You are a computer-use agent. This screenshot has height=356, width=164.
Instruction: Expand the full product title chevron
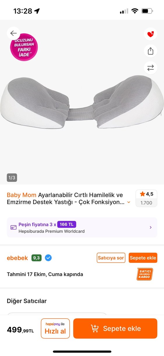coord(129,202)
